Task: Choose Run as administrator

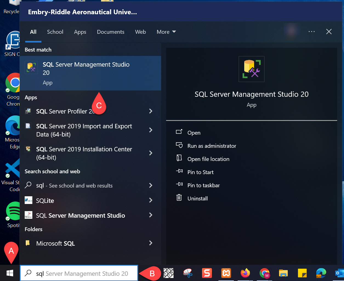Action: [212, 146]
